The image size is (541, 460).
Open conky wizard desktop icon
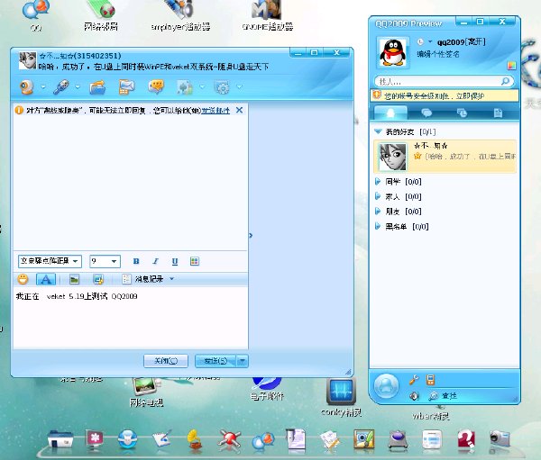341,398
